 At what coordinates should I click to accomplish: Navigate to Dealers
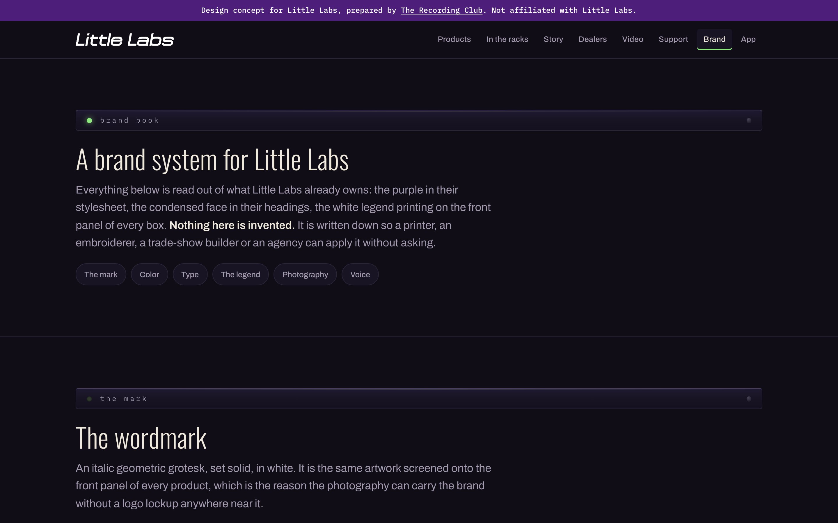coord(592,40)
